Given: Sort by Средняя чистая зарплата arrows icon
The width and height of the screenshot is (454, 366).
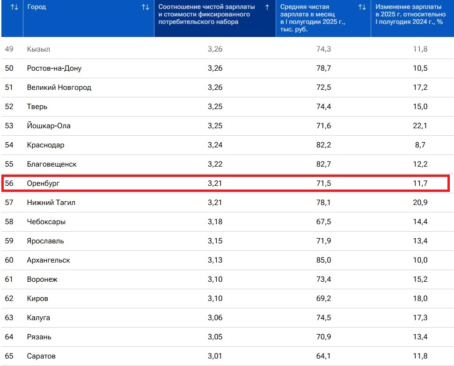Looking at the screenshot, I should [362, 7].
